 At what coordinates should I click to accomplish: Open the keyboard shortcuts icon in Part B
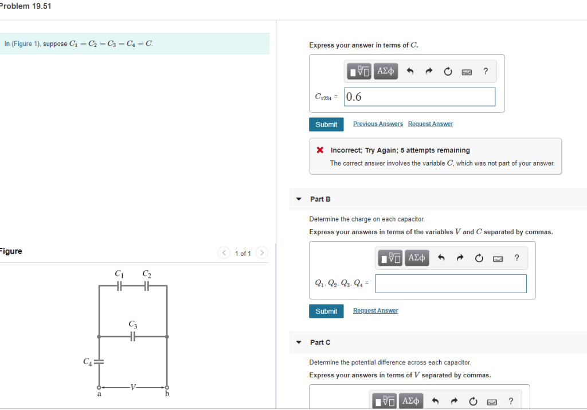(x=498, y=258)
